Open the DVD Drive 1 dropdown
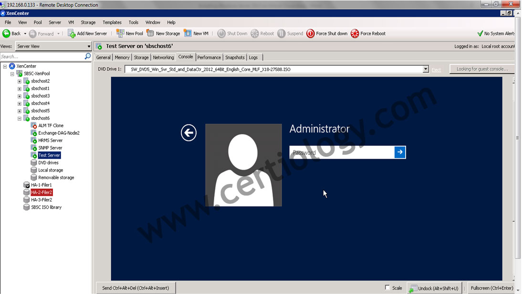This screenshot has width=522, height=294. tap(426, 69)
